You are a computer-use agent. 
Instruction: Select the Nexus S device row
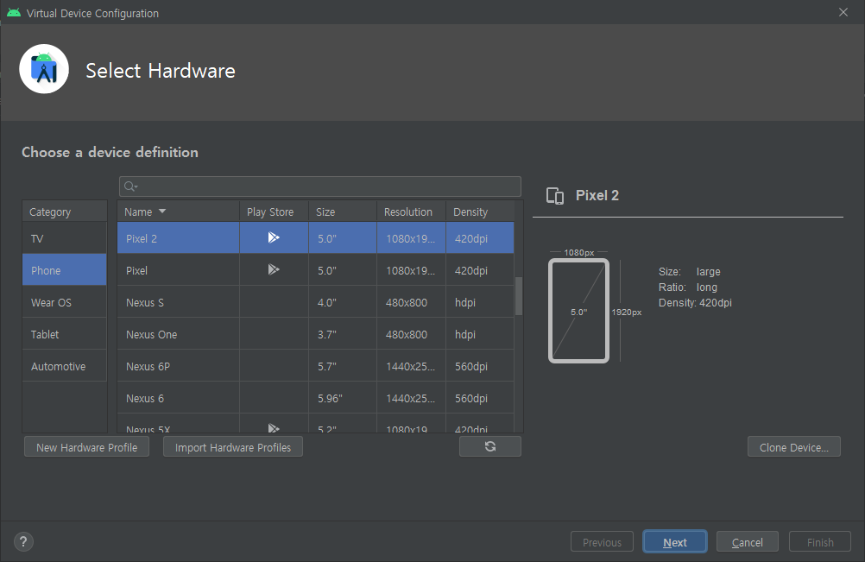tap(316, 302)
